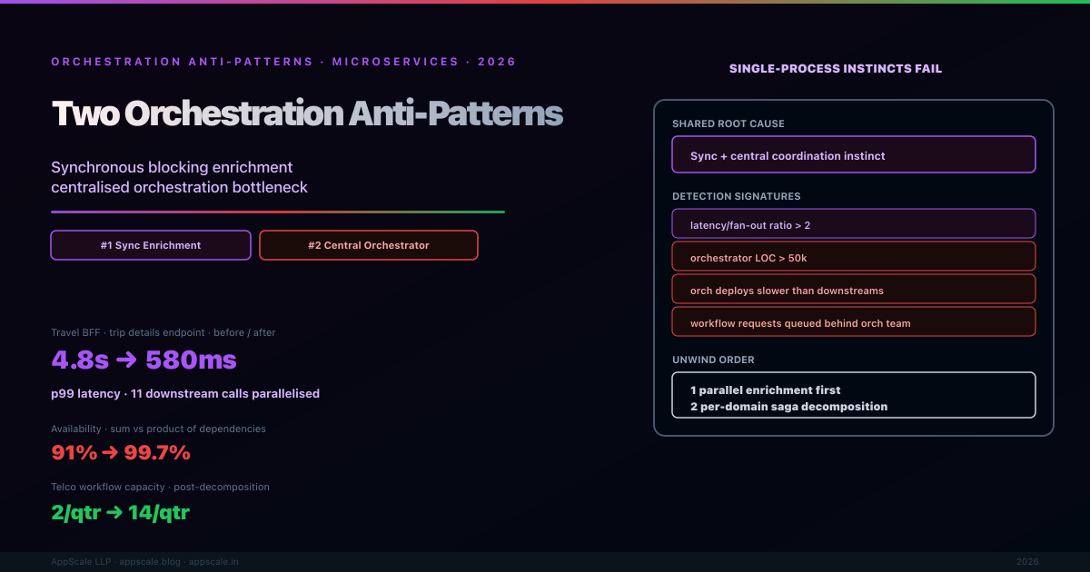
Task: Select the #2 Central Orchestrator pill
Action: (368, 245)
